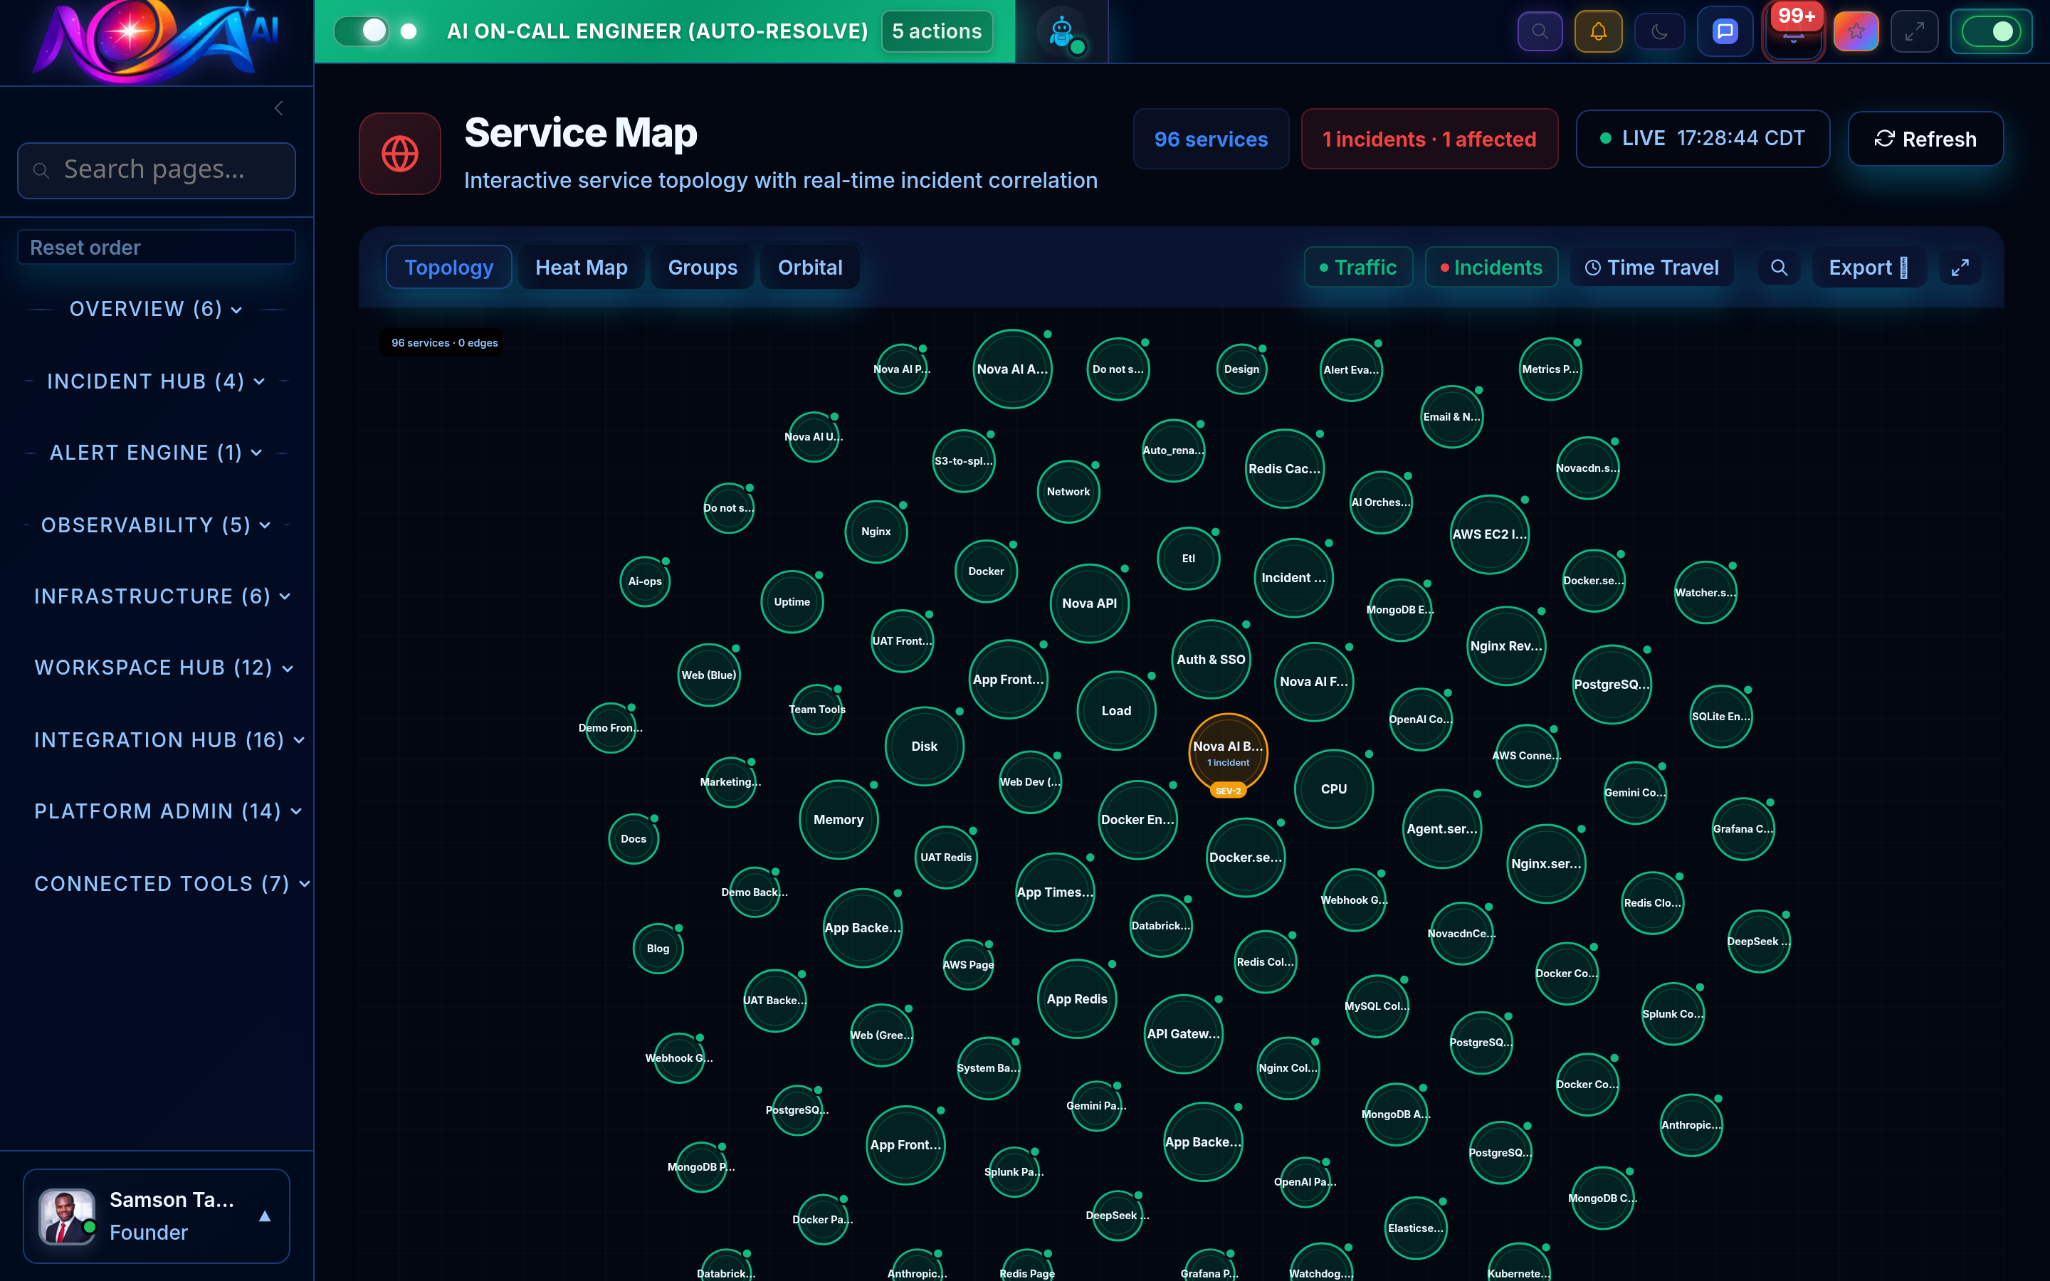Toggle the Incidents overlay filter

tap(1491, 267)
